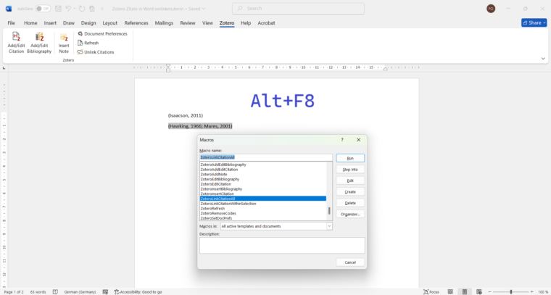Select ZoteroAddEditCitation macro
551x295 pixels.
219,170
